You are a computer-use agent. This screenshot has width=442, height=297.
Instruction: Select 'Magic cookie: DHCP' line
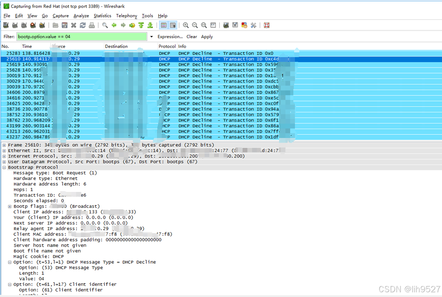pos(38,257)
